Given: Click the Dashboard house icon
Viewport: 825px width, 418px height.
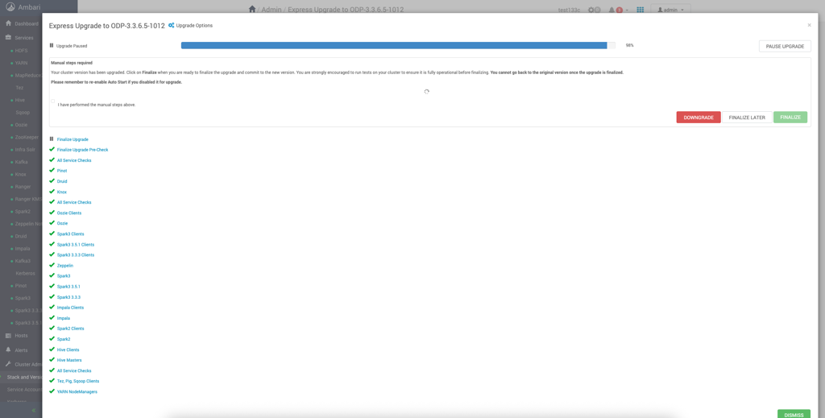Looking at the screenshot, I should pos(8,23).
